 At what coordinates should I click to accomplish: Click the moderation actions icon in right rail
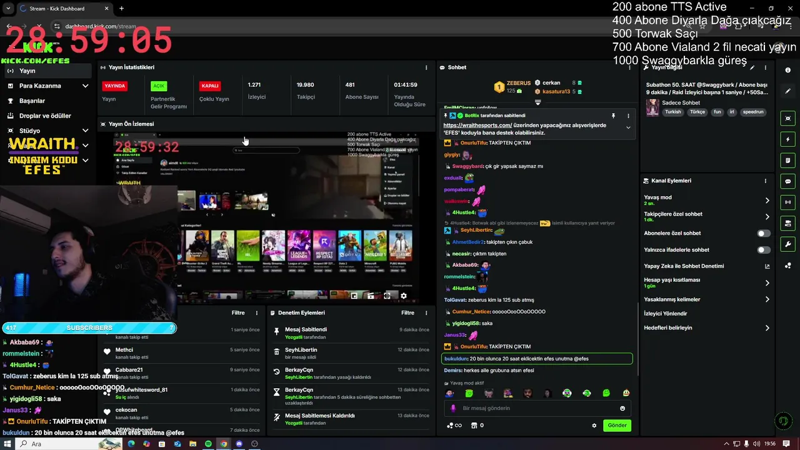click(788, 223)
